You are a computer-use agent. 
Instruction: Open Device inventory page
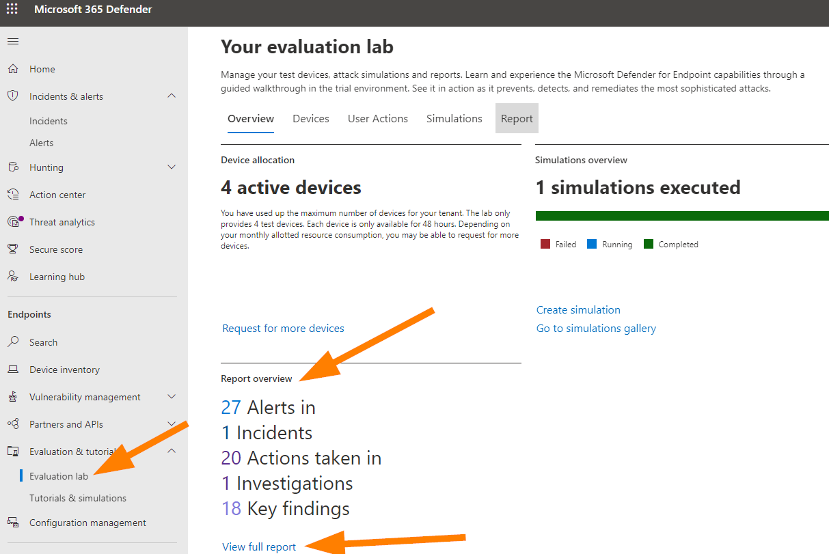[64, 370]
